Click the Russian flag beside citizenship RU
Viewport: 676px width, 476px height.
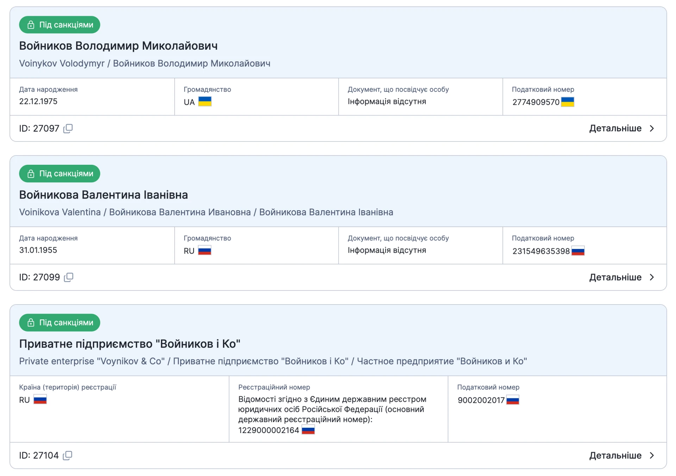[204, 251]
